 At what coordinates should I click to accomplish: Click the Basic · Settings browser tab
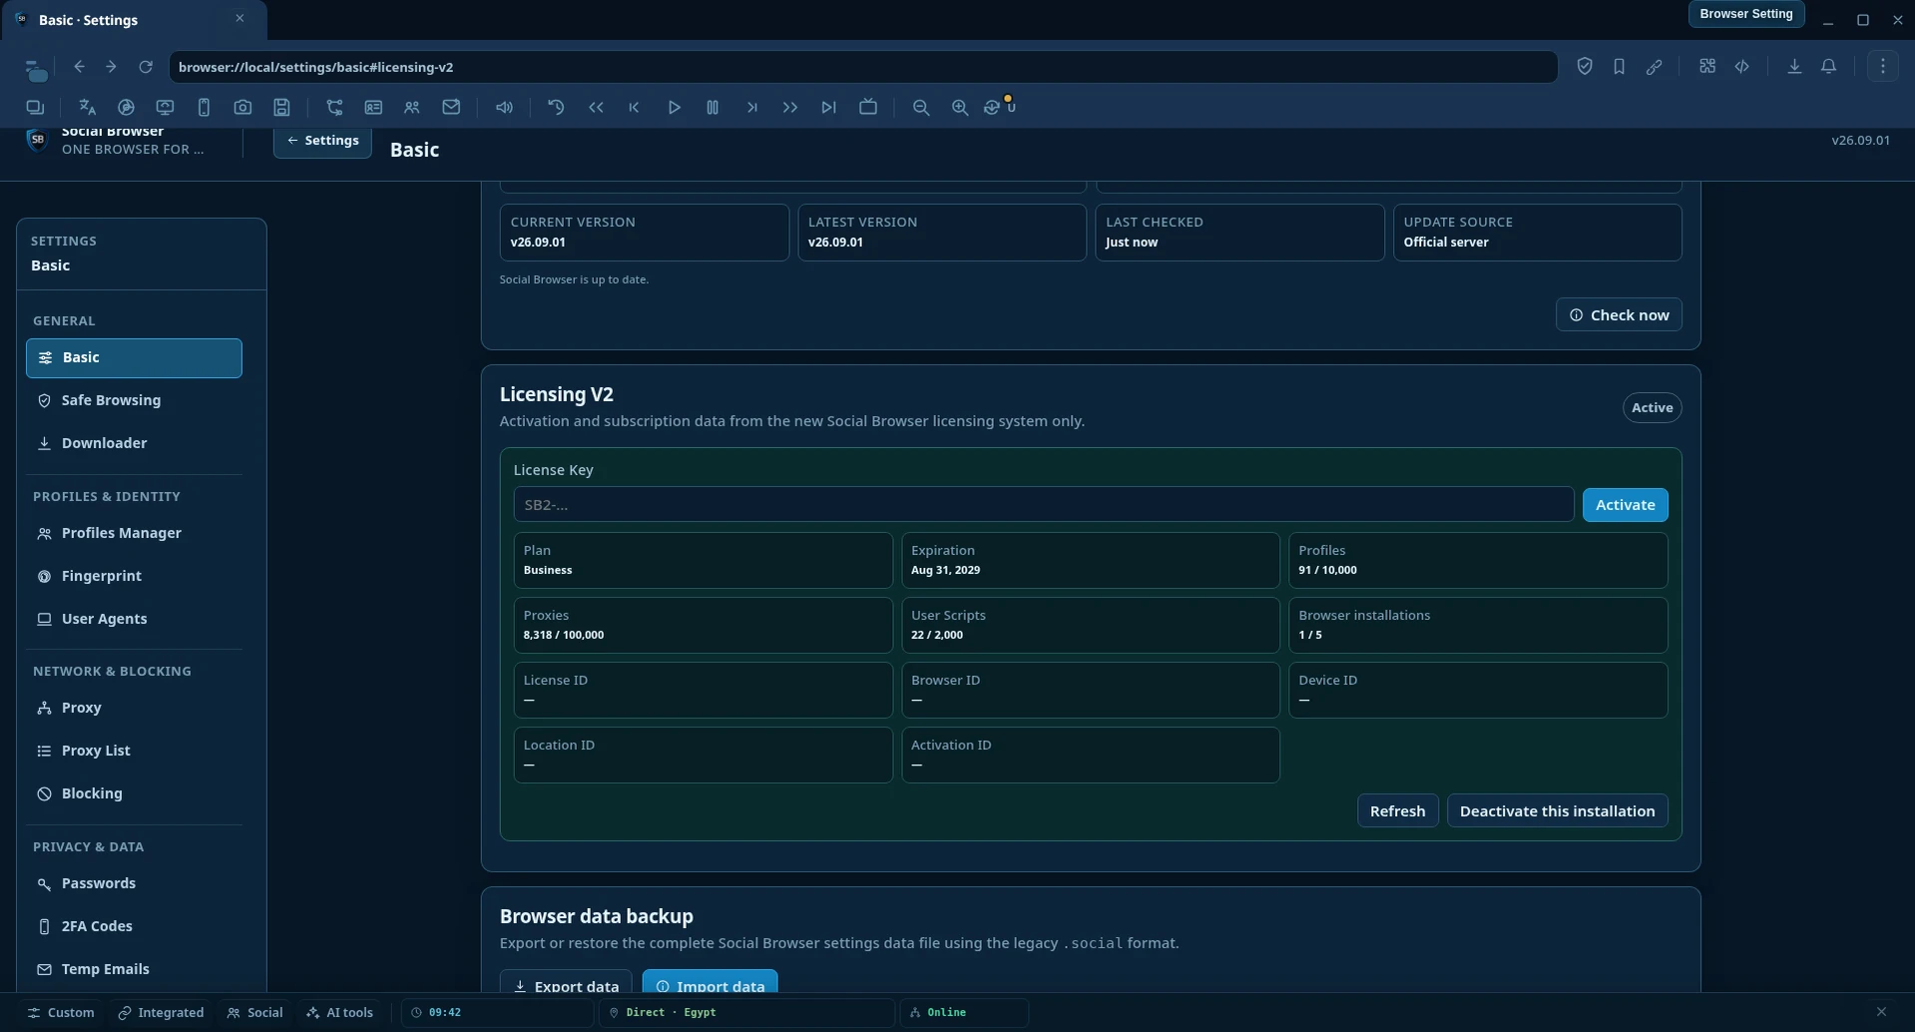click(x=135, y=20)
